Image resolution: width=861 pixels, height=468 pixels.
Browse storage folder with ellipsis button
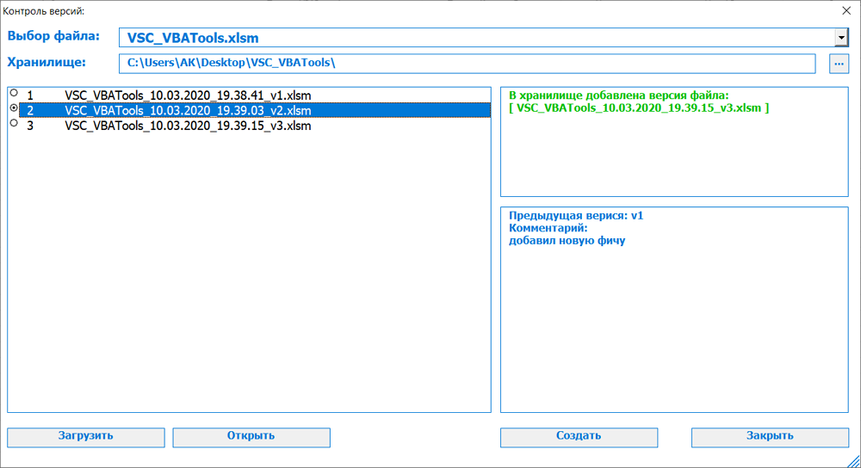pyautogui.click(x=839, y=64)
